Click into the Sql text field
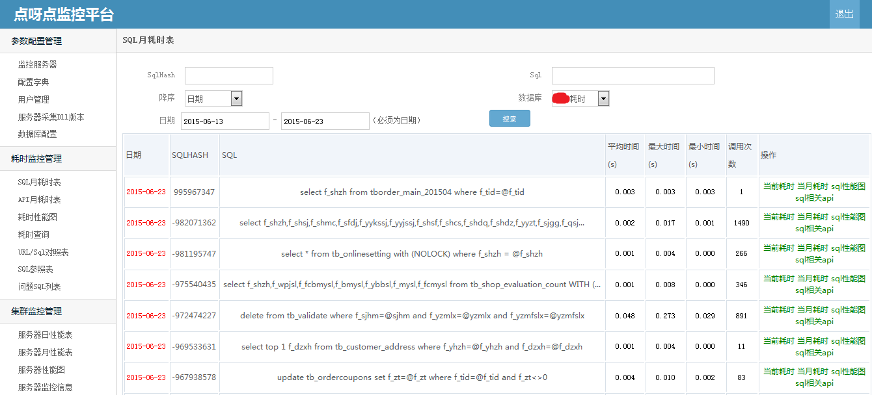The image size is (872, 395). [x=633, y=75]
